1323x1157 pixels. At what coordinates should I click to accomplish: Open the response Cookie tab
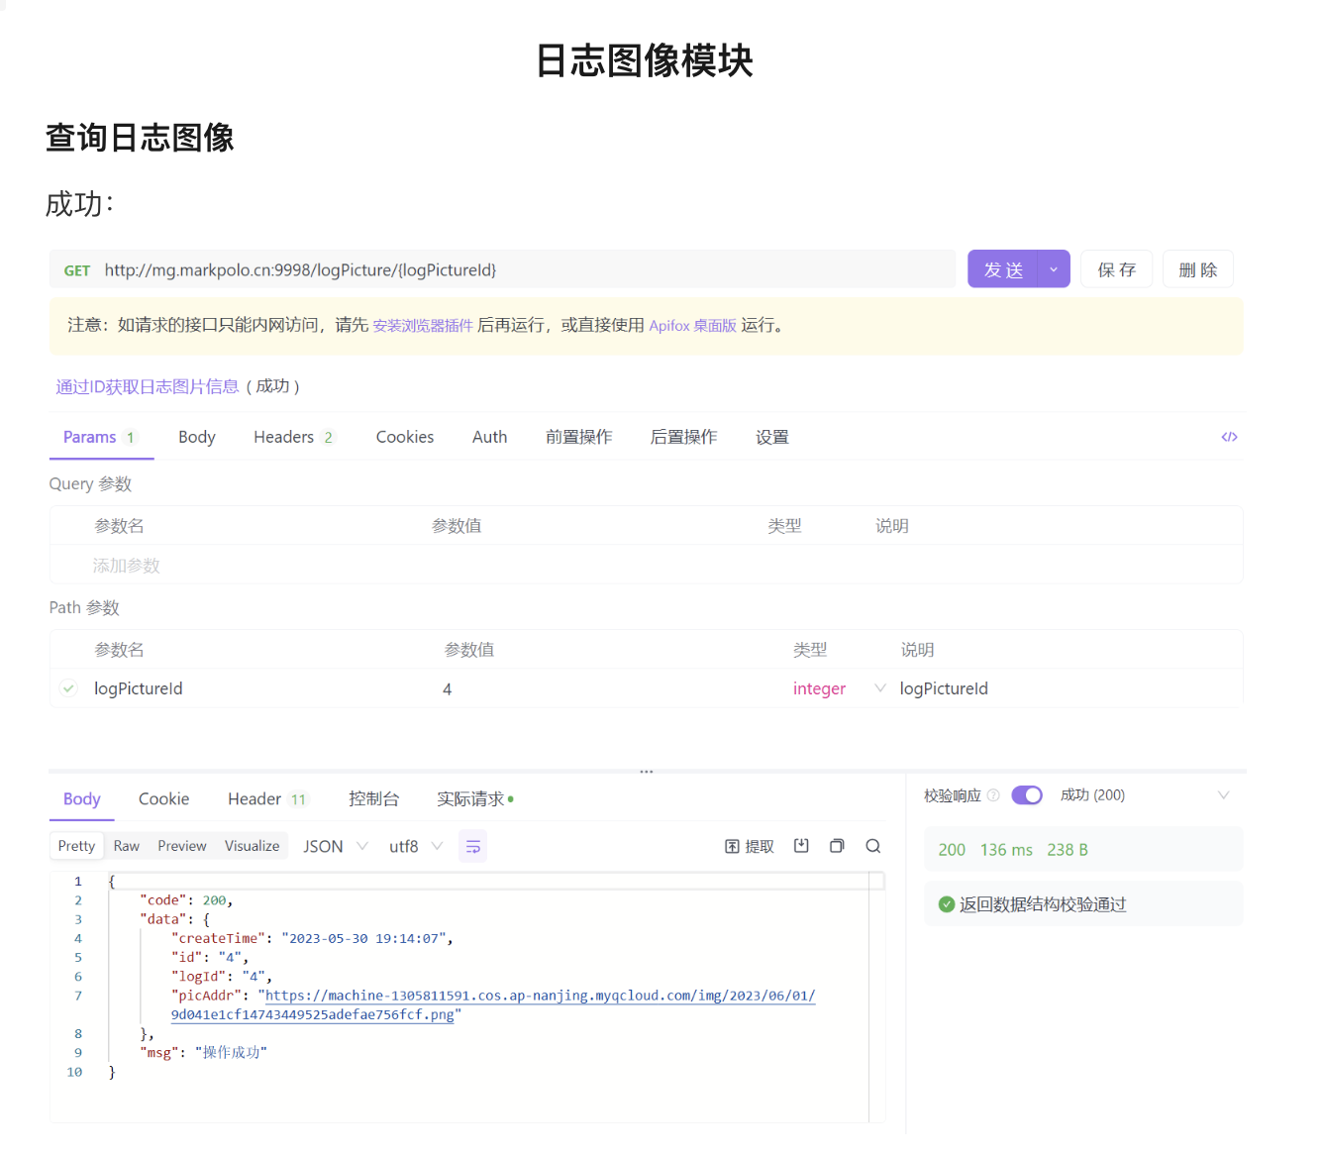coord(163,799)
